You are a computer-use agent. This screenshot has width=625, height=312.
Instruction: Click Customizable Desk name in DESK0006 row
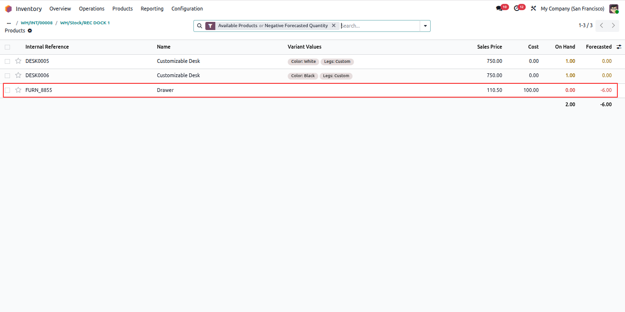(179, 75)
